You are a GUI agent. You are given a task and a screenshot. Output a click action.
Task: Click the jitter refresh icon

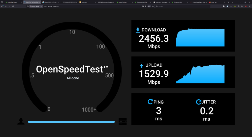tap(199, 102)
